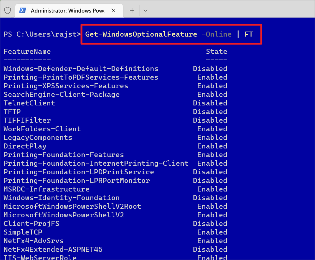
Task: Click the highlighted Get-WindowsOptionalFeature command
Action: coord(141,34)
